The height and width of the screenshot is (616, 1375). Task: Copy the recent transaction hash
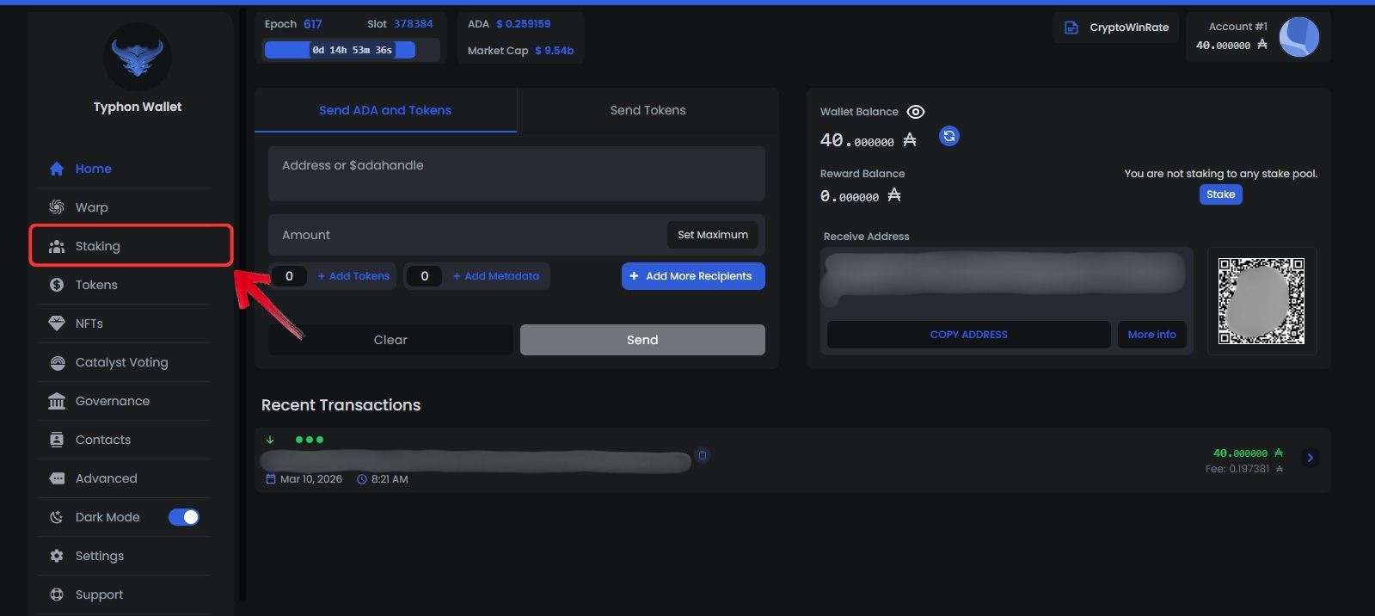point(703,455)
